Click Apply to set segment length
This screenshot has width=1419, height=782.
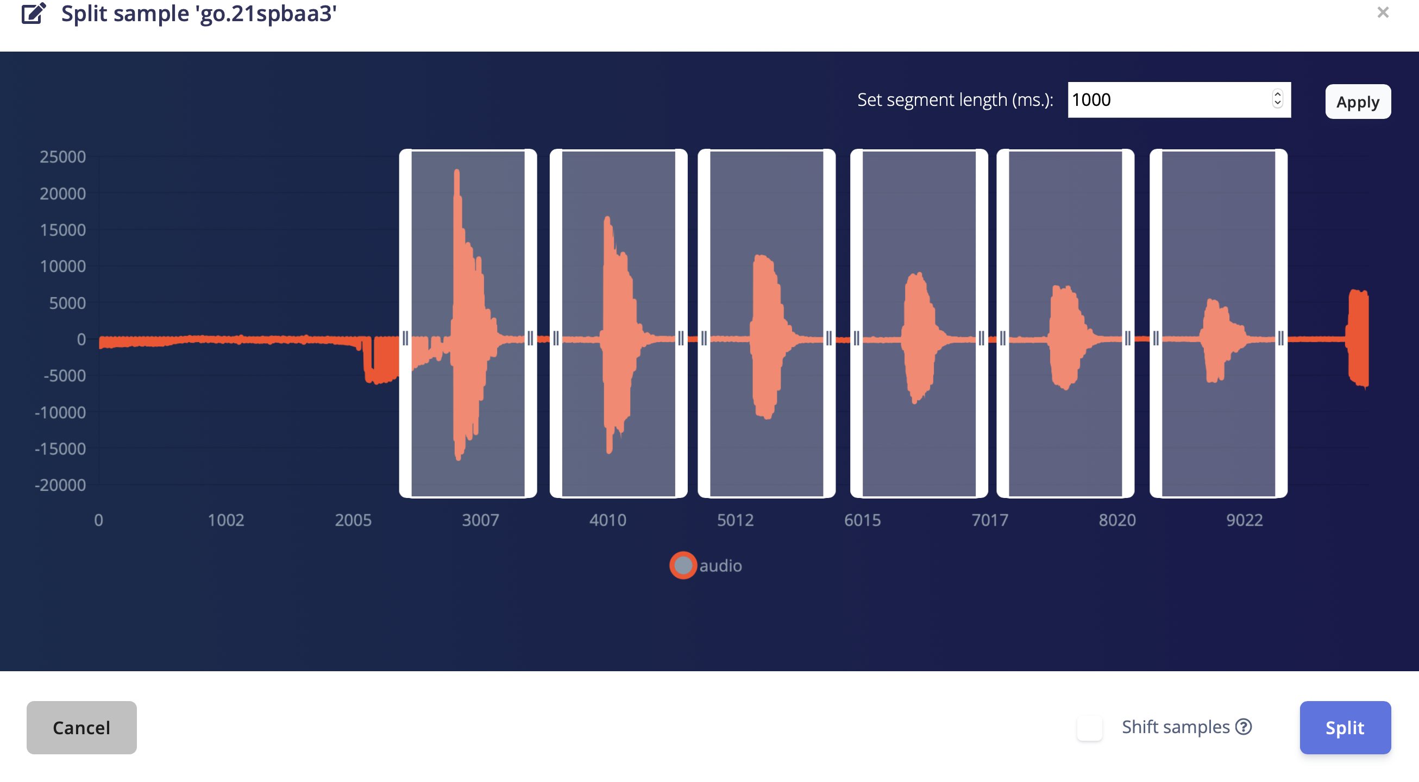pyautogui.click(x=1358, y=102)
